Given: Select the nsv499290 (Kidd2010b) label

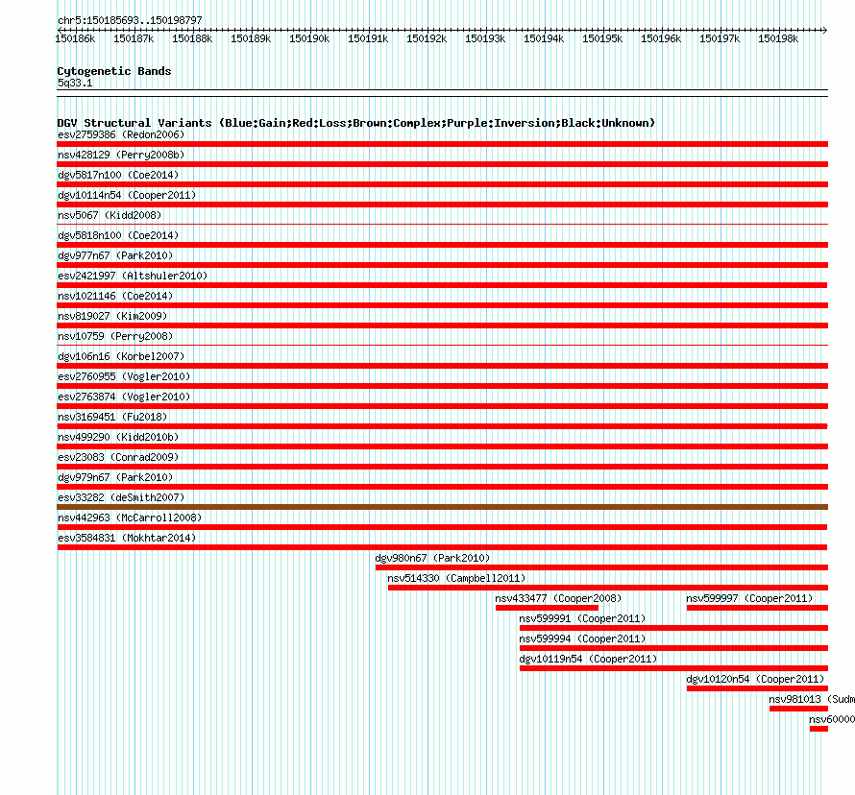Looking at the screenshot, I should pos(118,437).
